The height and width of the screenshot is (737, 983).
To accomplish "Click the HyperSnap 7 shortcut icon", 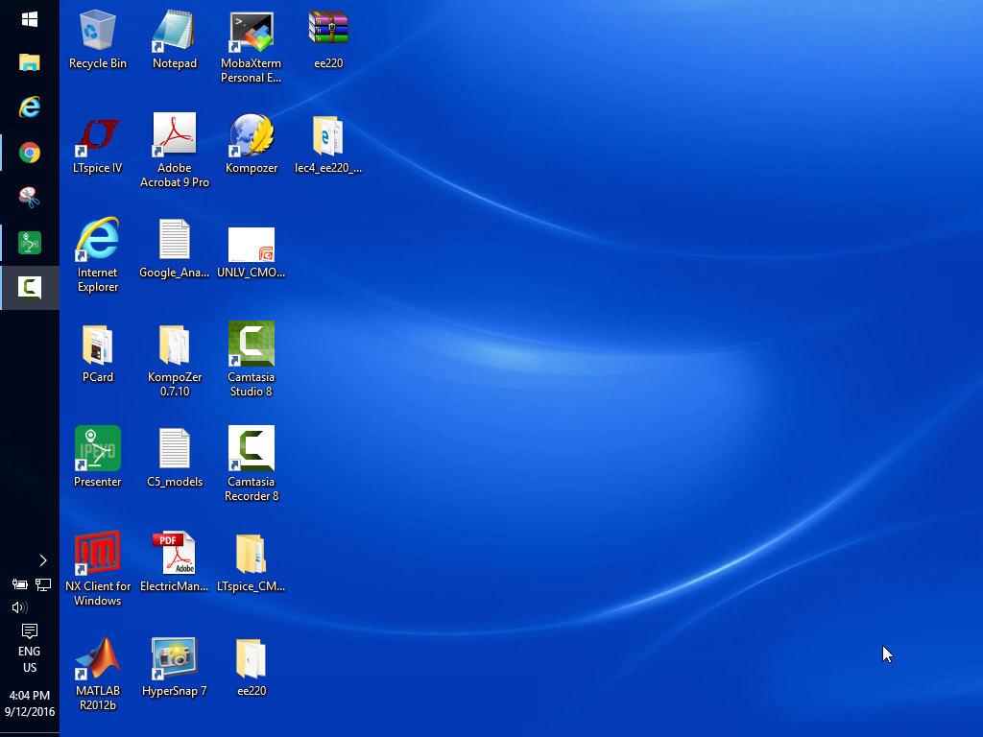I will point(175,659).
